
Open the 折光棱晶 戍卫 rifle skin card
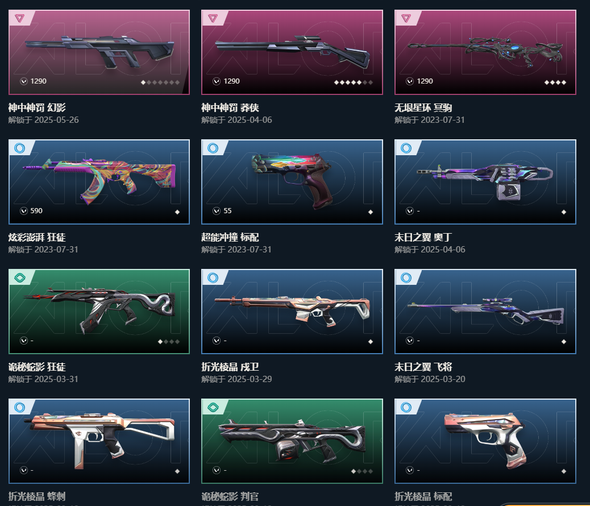tap(292, 312)
